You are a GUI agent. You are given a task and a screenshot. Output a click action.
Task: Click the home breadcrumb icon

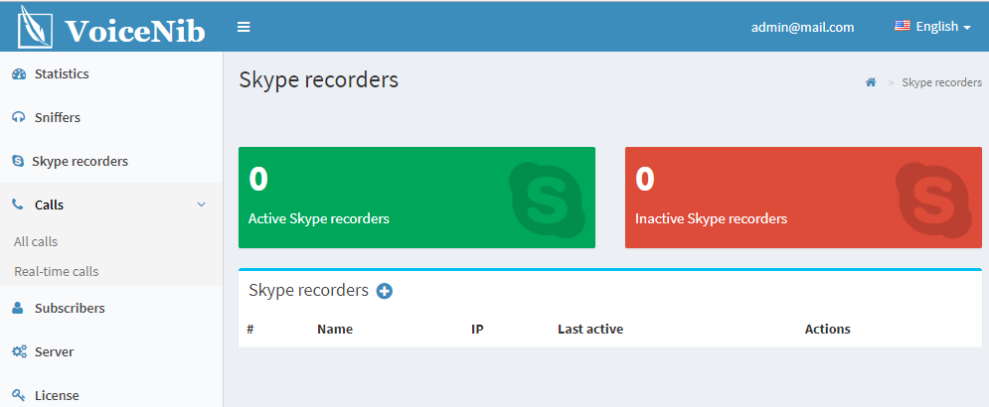pyautogui.click(x=871, y=82)
